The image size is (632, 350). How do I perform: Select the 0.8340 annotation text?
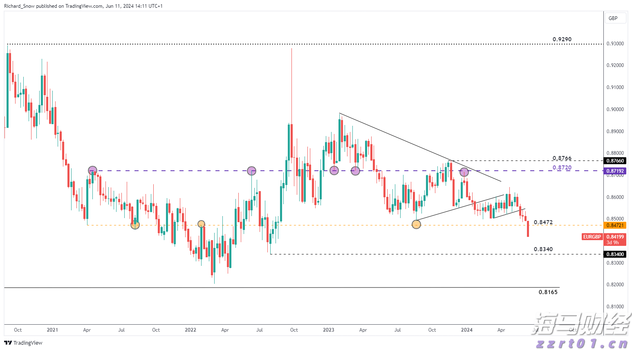[543, 249]
